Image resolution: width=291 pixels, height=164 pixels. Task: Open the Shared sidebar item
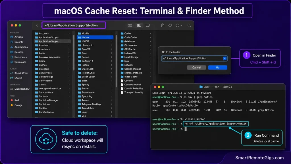tap(16, 78)
